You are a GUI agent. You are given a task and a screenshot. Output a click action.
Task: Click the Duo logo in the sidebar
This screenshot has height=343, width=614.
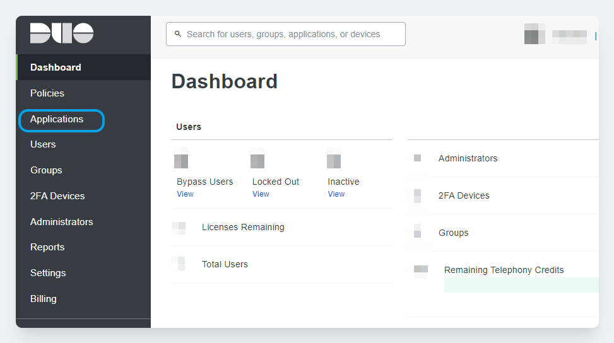[x=62, y=33]
